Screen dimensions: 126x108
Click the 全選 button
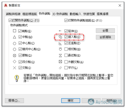105,31
